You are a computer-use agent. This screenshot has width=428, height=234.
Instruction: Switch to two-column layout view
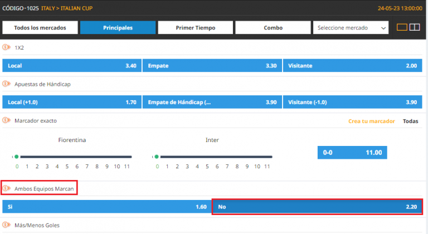click(414, 27)
